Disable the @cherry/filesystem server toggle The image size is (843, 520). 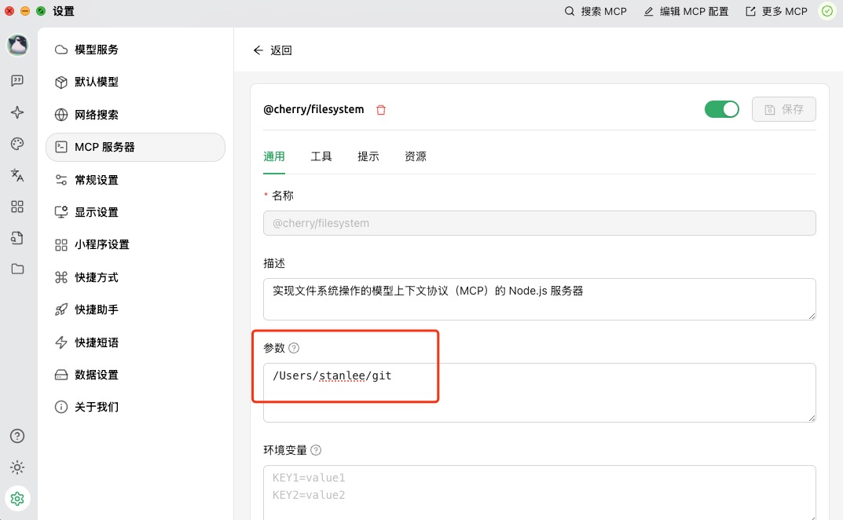(x=721, y=109)
